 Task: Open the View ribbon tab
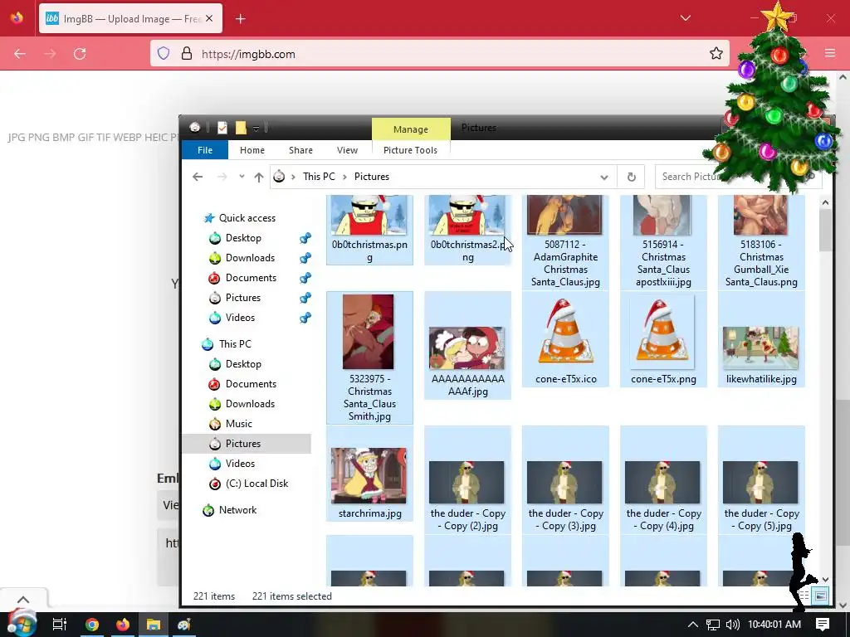(x=347, y=150)
